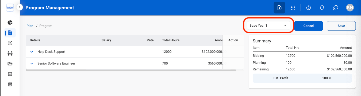The height and width of the screenshot is (96, 361).
Task: Click the 12000 total hours cell
Action: click(167, 52)
